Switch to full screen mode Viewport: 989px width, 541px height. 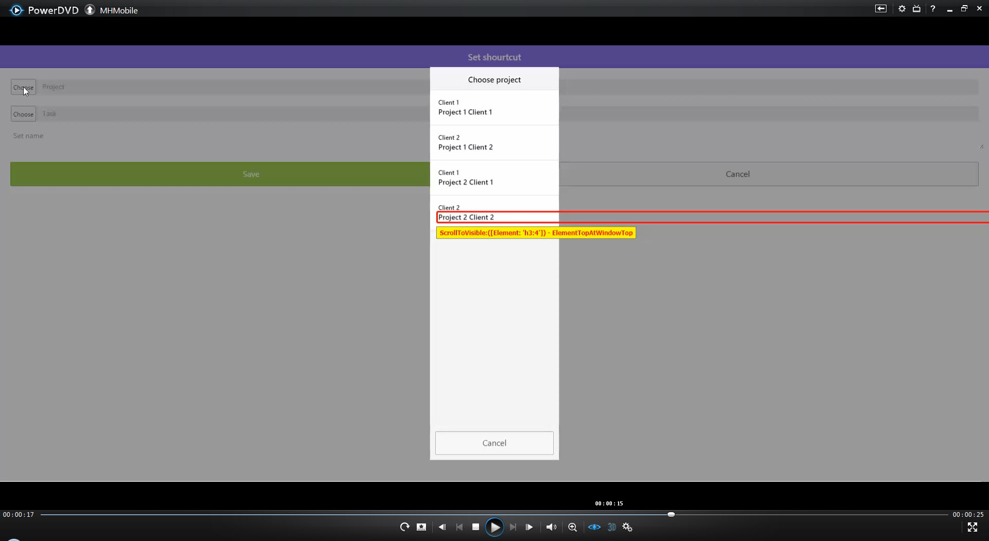click(972, 527)
